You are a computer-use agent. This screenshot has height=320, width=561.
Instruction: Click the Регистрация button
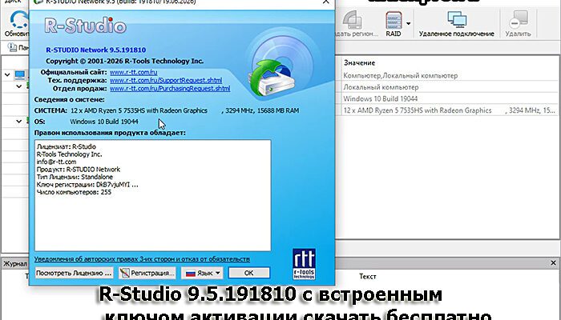tap(147, 273)
